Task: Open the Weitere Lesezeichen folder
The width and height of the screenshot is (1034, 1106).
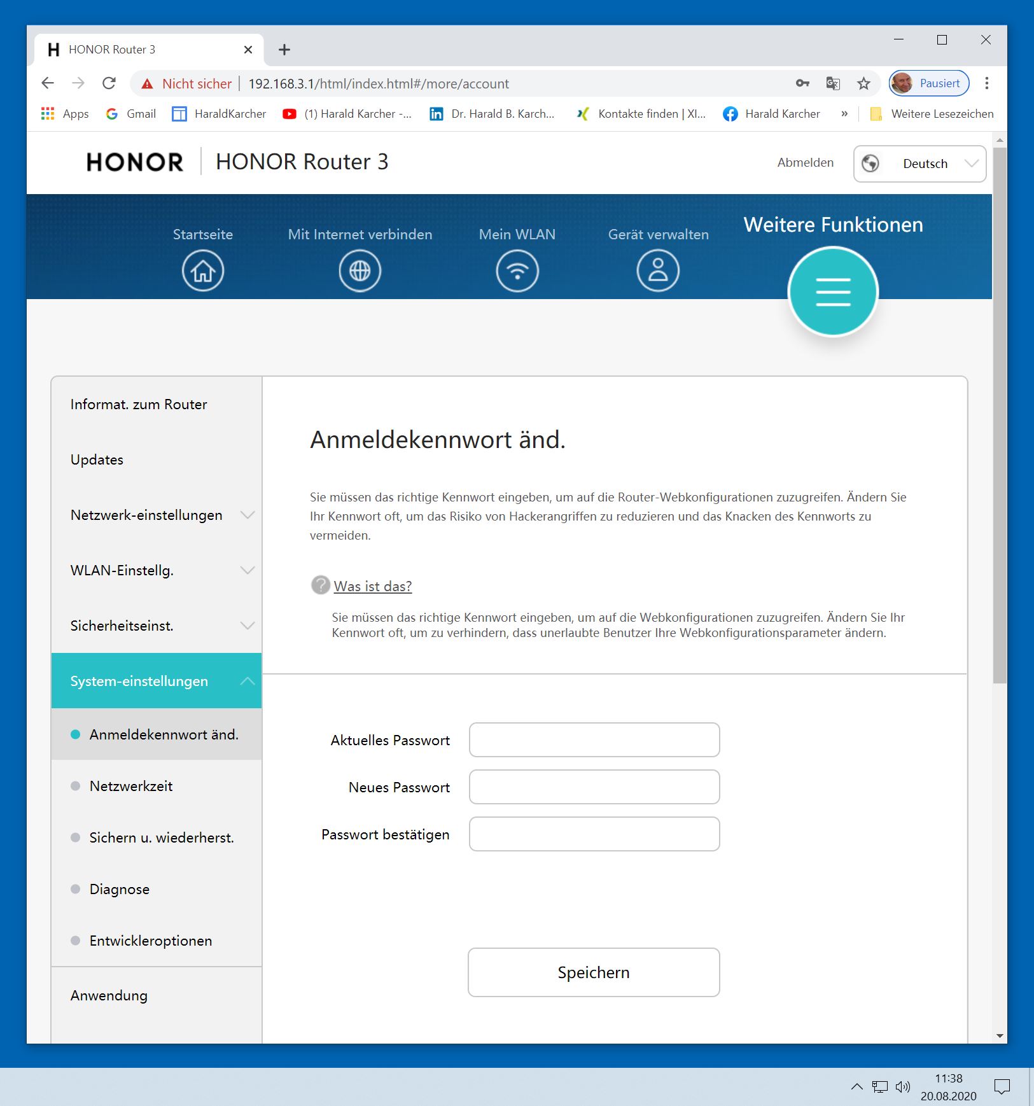Action: [932, 114]
